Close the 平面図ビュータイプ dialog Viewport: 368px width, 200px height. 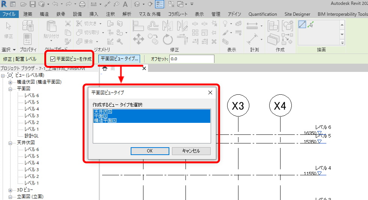pos(210,93)
